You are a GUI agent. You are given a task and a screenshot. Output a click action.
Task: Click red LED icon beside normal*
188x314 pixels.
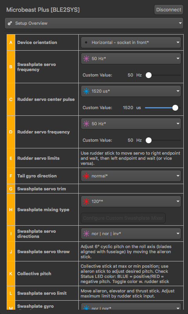(x=86, y=176)
